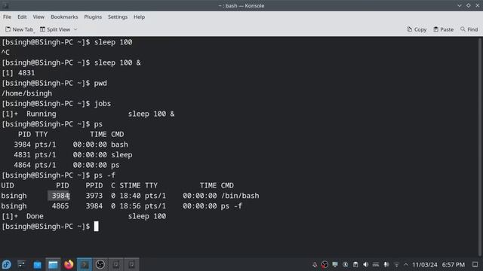Open the Discover software center taskbar icon
The height and width of the screenshot is (271, 483).
[x=37, y=264]
